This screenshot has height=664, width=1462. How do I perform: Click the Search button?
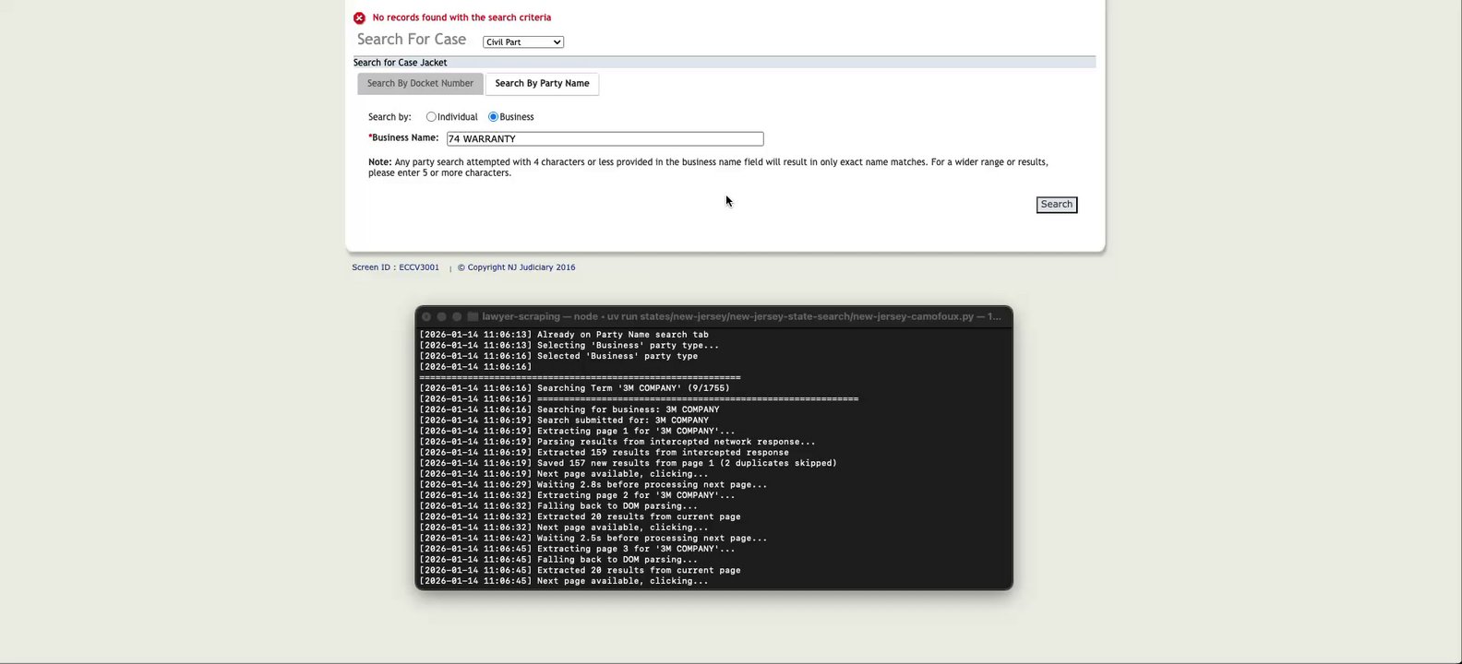(x=1056, y=205)
